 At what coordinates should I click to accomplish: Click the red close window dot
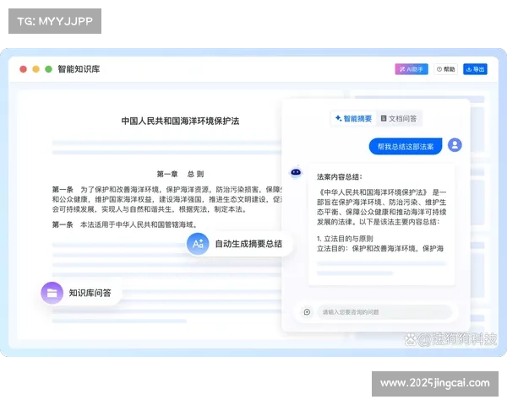point(24,69)
